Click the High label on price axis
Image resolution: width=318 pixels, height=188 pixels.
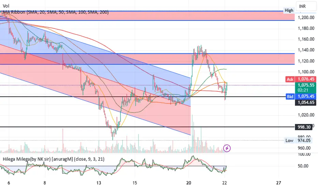289,10
